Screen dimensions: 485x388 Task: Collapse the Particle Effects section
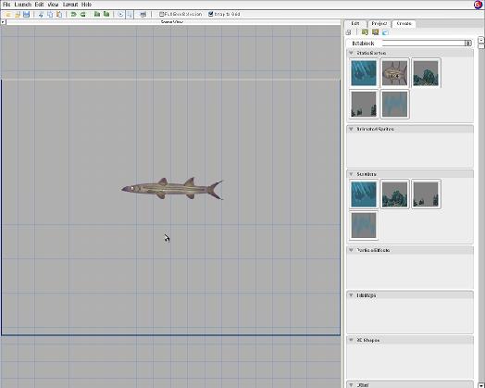click(351, 250)
